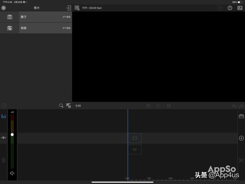Toggle the audio mixer bars icon
Image resolution: width=245 pixels, height=184 pixels.
(x=4, y=116)
